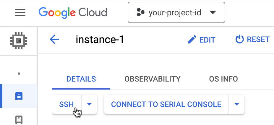274x125 pixels.
Task: Click the your-project-id project name
Action: [x=175, y=12]
